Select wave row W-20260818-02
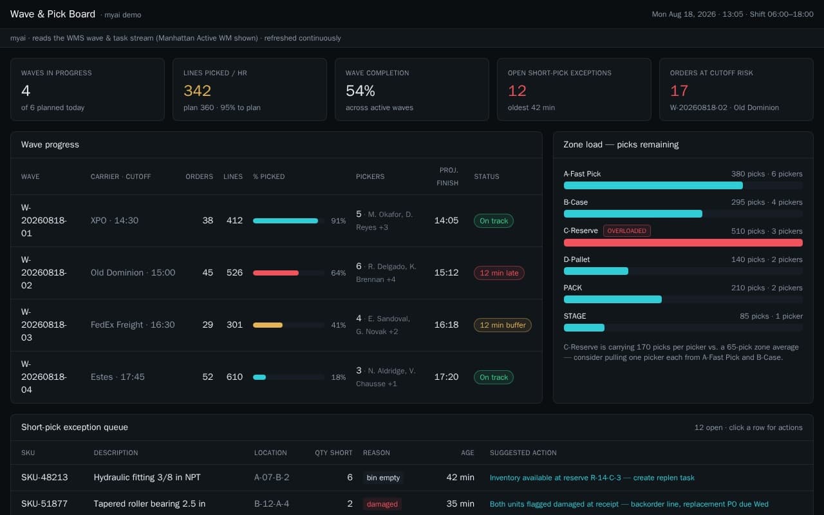 click(x=276, y=273)
